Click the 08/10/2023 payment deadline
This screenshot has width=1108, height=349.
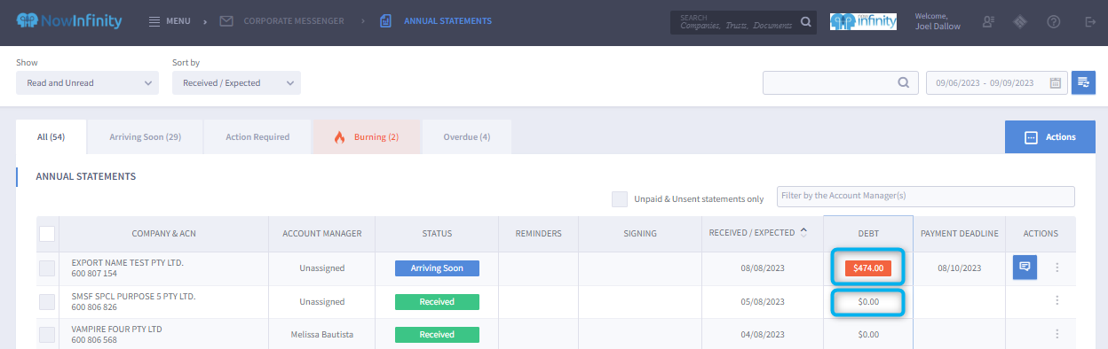[960, 268]
